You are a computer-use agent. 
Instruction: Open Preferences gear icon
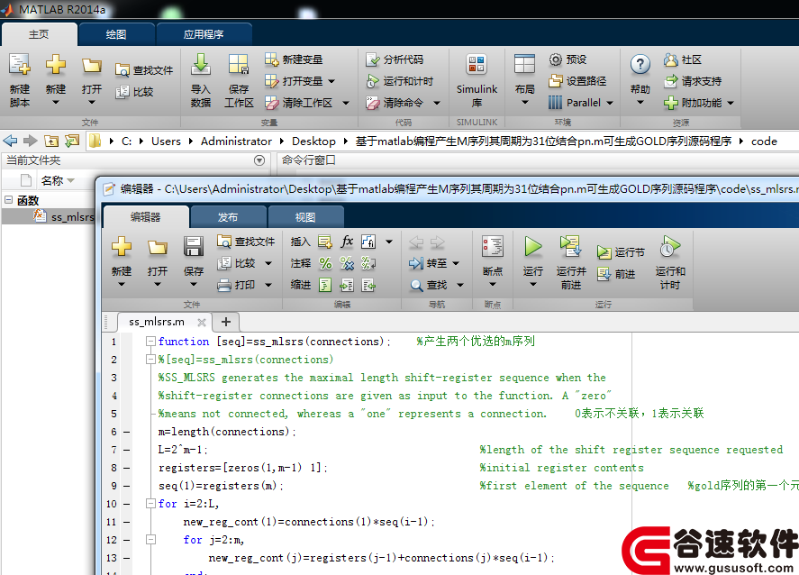click(x=555, y=59)
